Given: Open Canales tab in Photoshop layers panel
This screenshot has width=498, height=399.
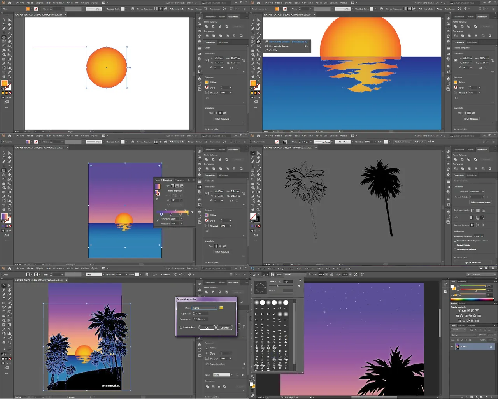Looking at the screenshot, I should point(461,326).
